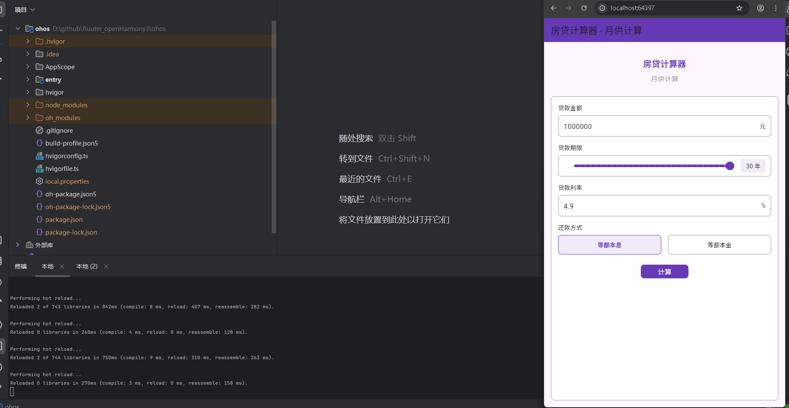Viewport: 789px width, 408px height.
Task: Open oh-package.json5 in the tree
Action: click(71, 194)
